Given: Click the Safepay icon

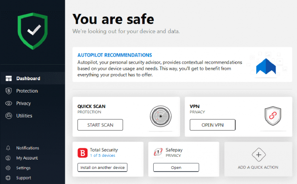Looking at the screenshot, I should pyautogui.click(x=158, y=152).
